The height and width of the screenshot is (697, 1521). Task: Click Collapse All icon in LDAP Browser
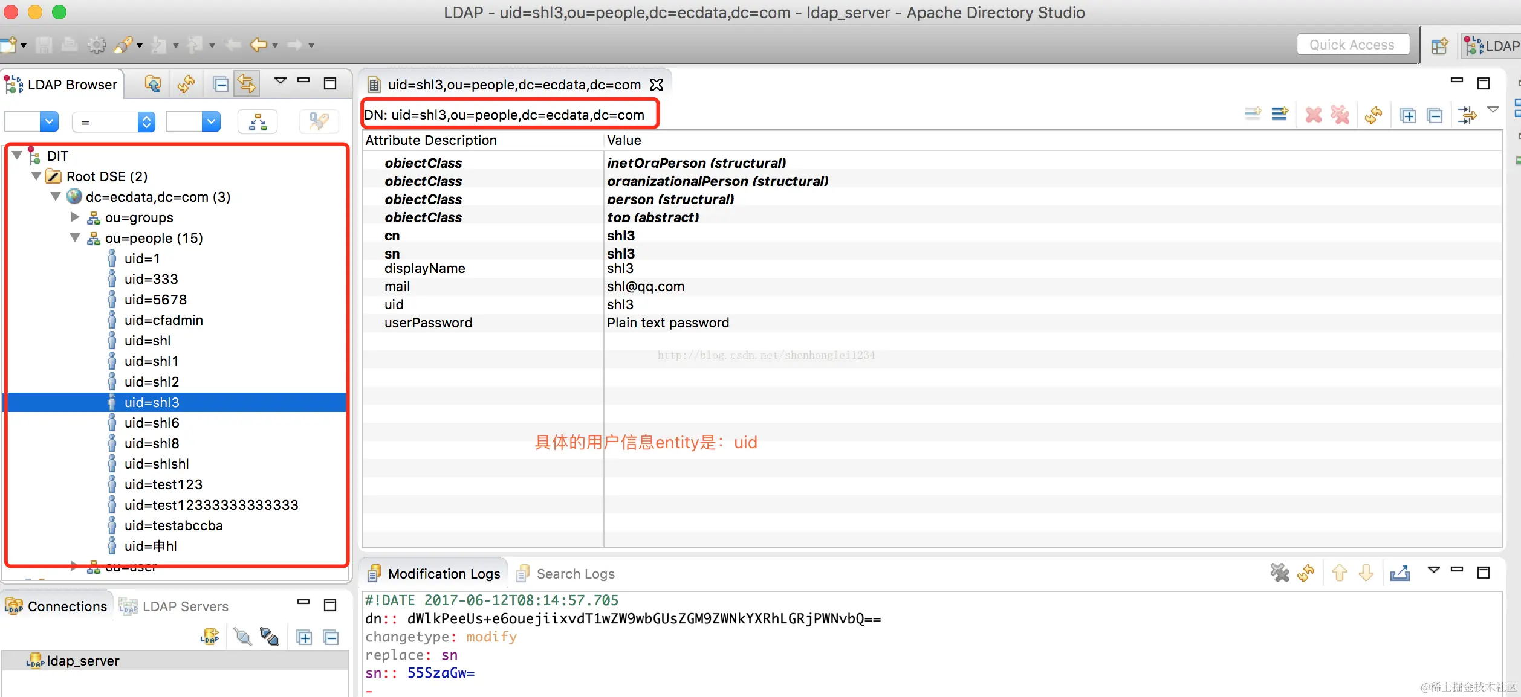point(221,84)
